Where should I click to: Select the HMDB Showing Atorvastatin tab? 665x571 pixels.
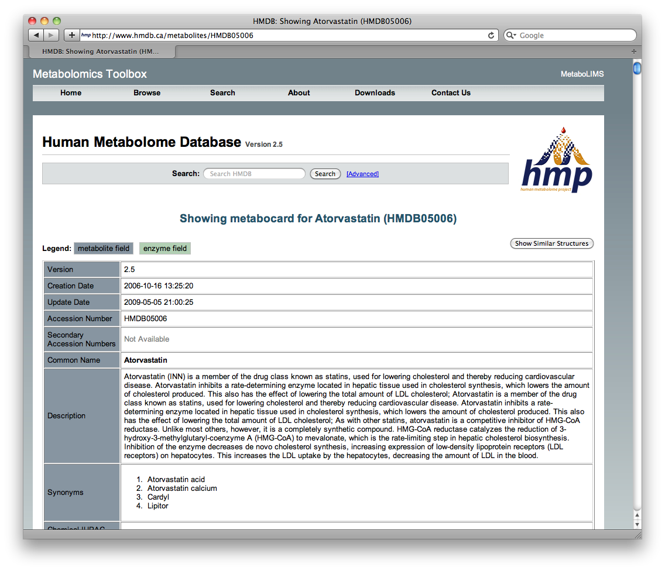click(x=102, y=51)
